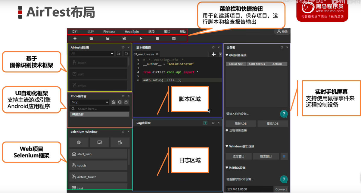Open the report viewer icon in the toolbar
This screenshot has width=361, height=193.
(x=174, y=39)
